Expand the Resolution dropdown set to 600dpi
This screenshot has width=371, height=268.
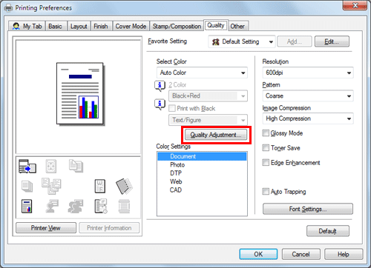(x=308, y=73)
